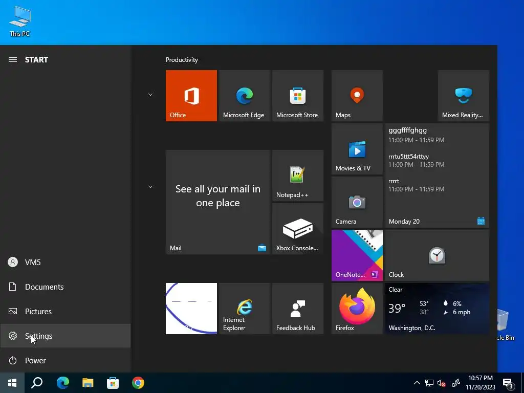Image resolution: width=524 pixels, height=393 pixels.
Task: Open Pictures from Start sidebar
Action: (65, 312)
